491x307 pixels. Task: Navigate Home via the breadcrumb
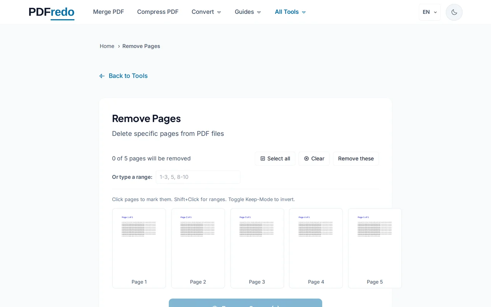tap(107, 46)
